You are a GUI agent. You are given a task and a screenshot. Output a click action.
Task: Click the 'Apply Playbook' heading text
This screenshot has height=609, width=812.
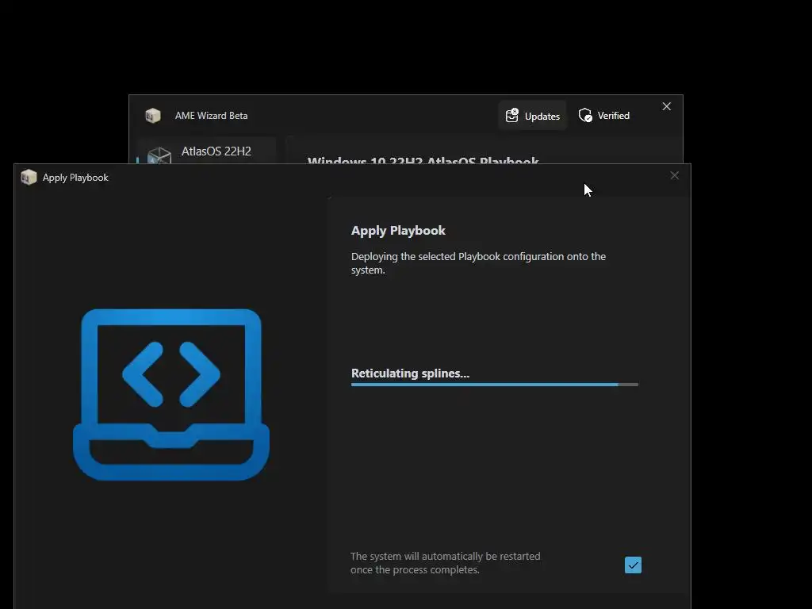tap(398, 231)
